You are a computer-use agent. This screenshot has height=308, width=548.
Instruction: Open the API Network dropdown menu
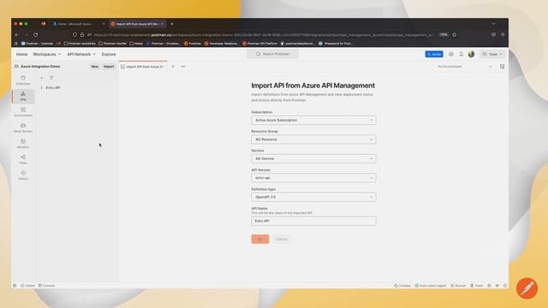pos(81,54)
